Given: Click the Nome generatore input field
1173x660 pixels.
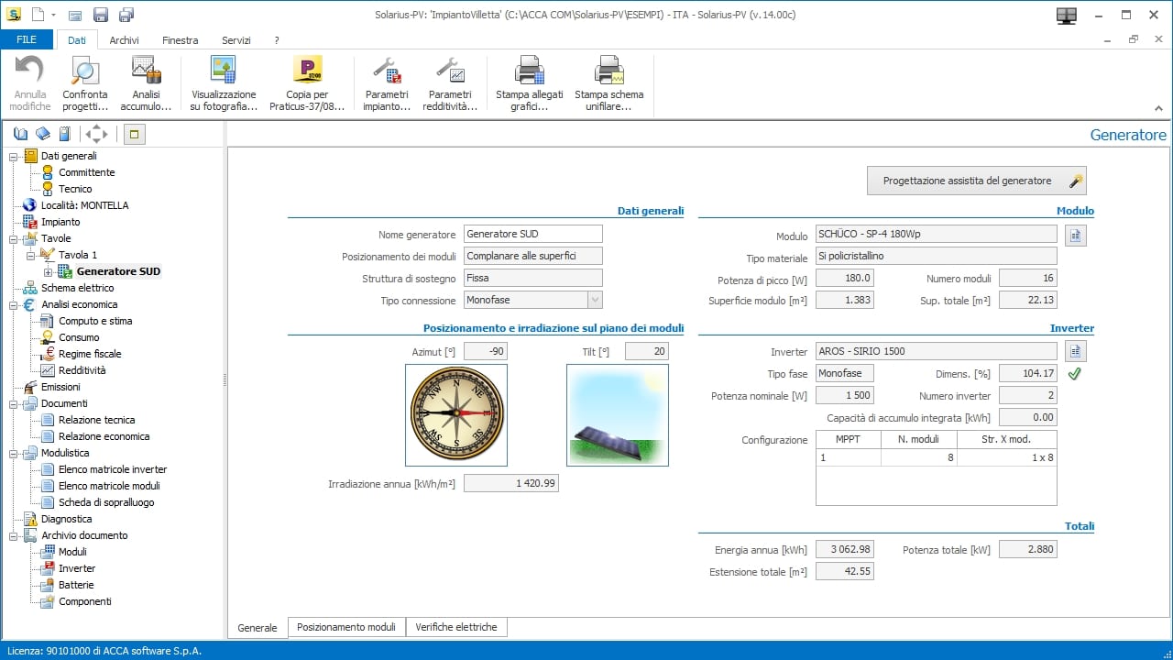Looking at the screenshot, I should [x=533, y=234].
